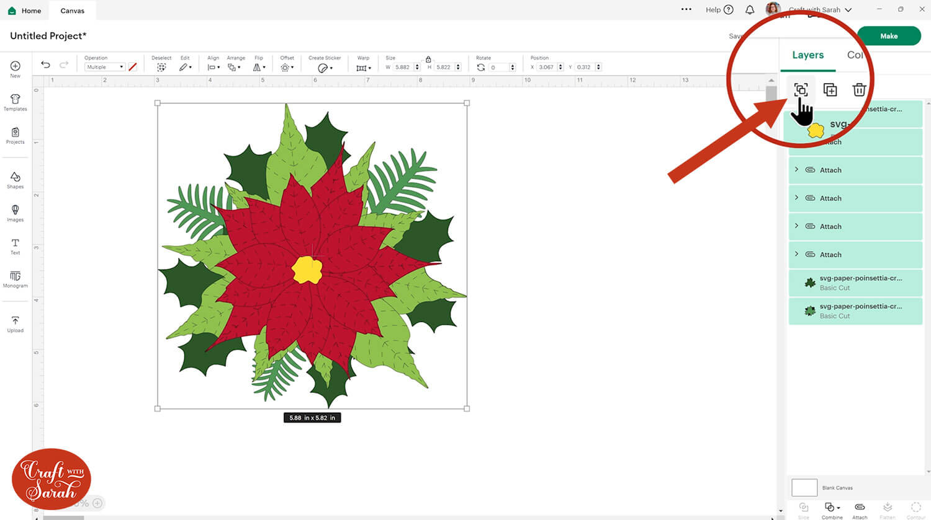Click the Rotate stepper arrows
This screenshot has width=931, height=520.
(513, 67)
